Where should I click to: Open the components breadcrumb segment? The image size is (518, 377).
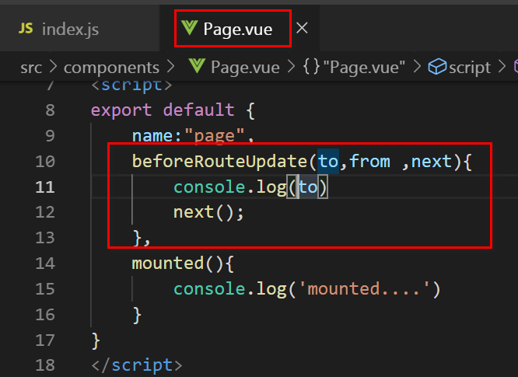[111, 68]
